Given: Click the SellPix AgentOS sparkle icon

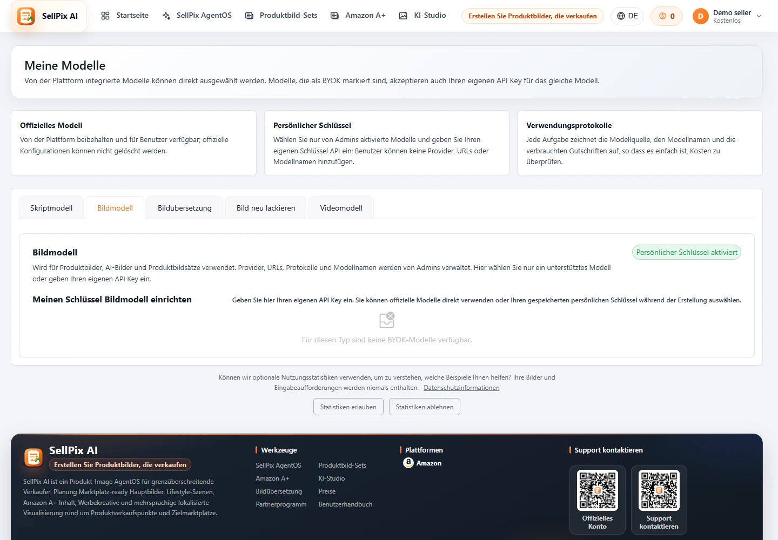Looking at the screenshot, I should tap(166, 16).
